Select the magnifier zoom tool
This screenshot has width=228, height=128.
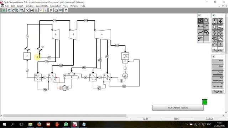click(x=206, y=21)
